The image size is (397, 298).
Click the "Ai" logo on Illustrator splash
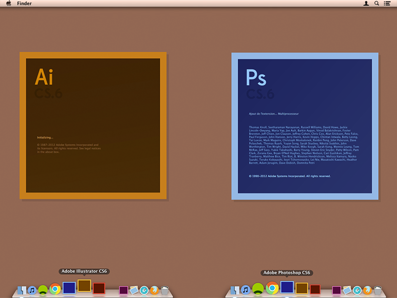click(x=44, y=77)
